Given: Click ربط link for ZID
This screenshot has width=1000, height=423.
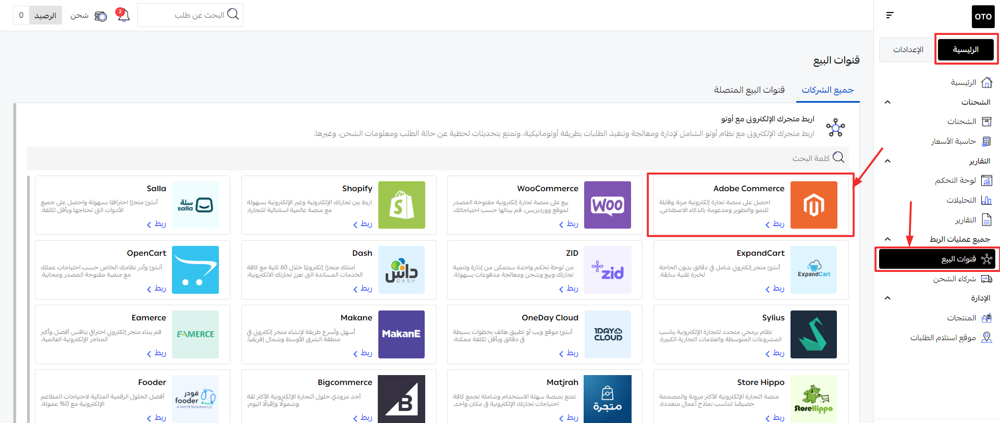Looking at the screenshot, I should [x=569, y=288].
